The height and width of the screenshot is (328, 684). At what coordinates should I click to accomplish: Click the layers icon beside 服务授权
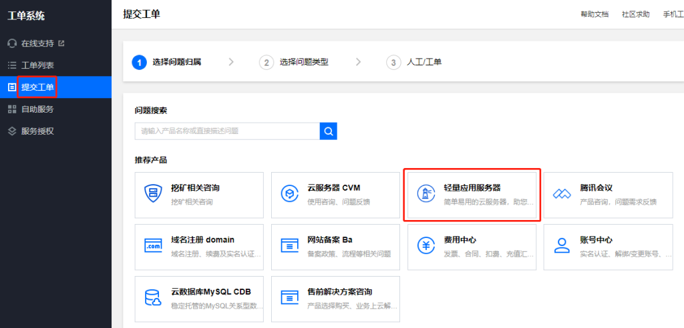pos(12,131)
